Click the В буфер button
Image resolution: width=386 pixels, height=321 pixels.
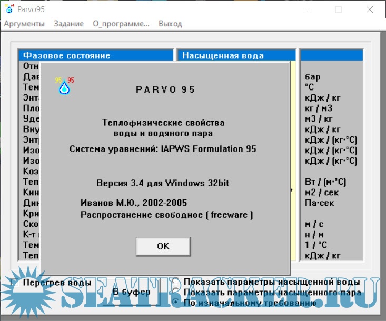(132, 292)
